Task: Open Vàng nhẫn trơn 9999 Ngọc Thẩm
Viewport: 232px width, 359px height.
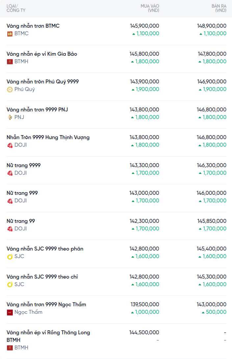Action: pos(46,304)
